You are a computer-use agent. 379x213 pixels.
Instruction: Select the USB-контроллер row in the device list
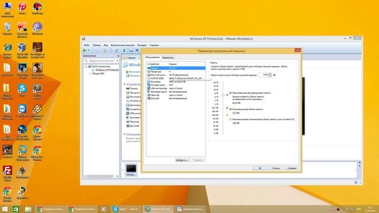[x=176, y=88]
